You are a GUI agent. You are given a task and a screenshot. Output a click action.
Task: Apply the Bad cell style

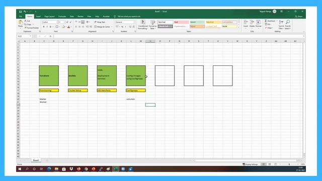coord(181,22)
